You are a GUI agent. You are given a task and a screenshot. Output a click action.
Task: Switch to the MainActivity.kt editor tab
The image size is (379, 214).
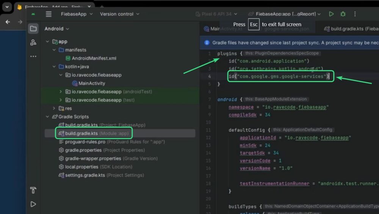click(223, 29)
